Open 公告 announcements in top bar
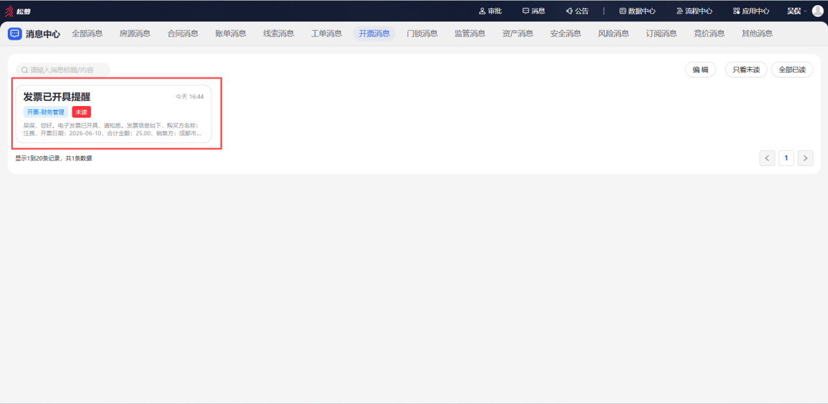 click(577, 11)
